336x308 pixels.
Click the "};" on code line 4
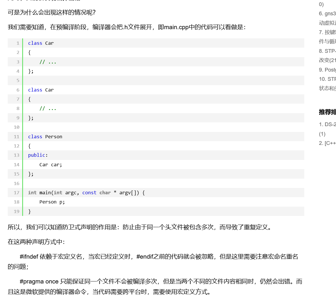tap(31, 71)
